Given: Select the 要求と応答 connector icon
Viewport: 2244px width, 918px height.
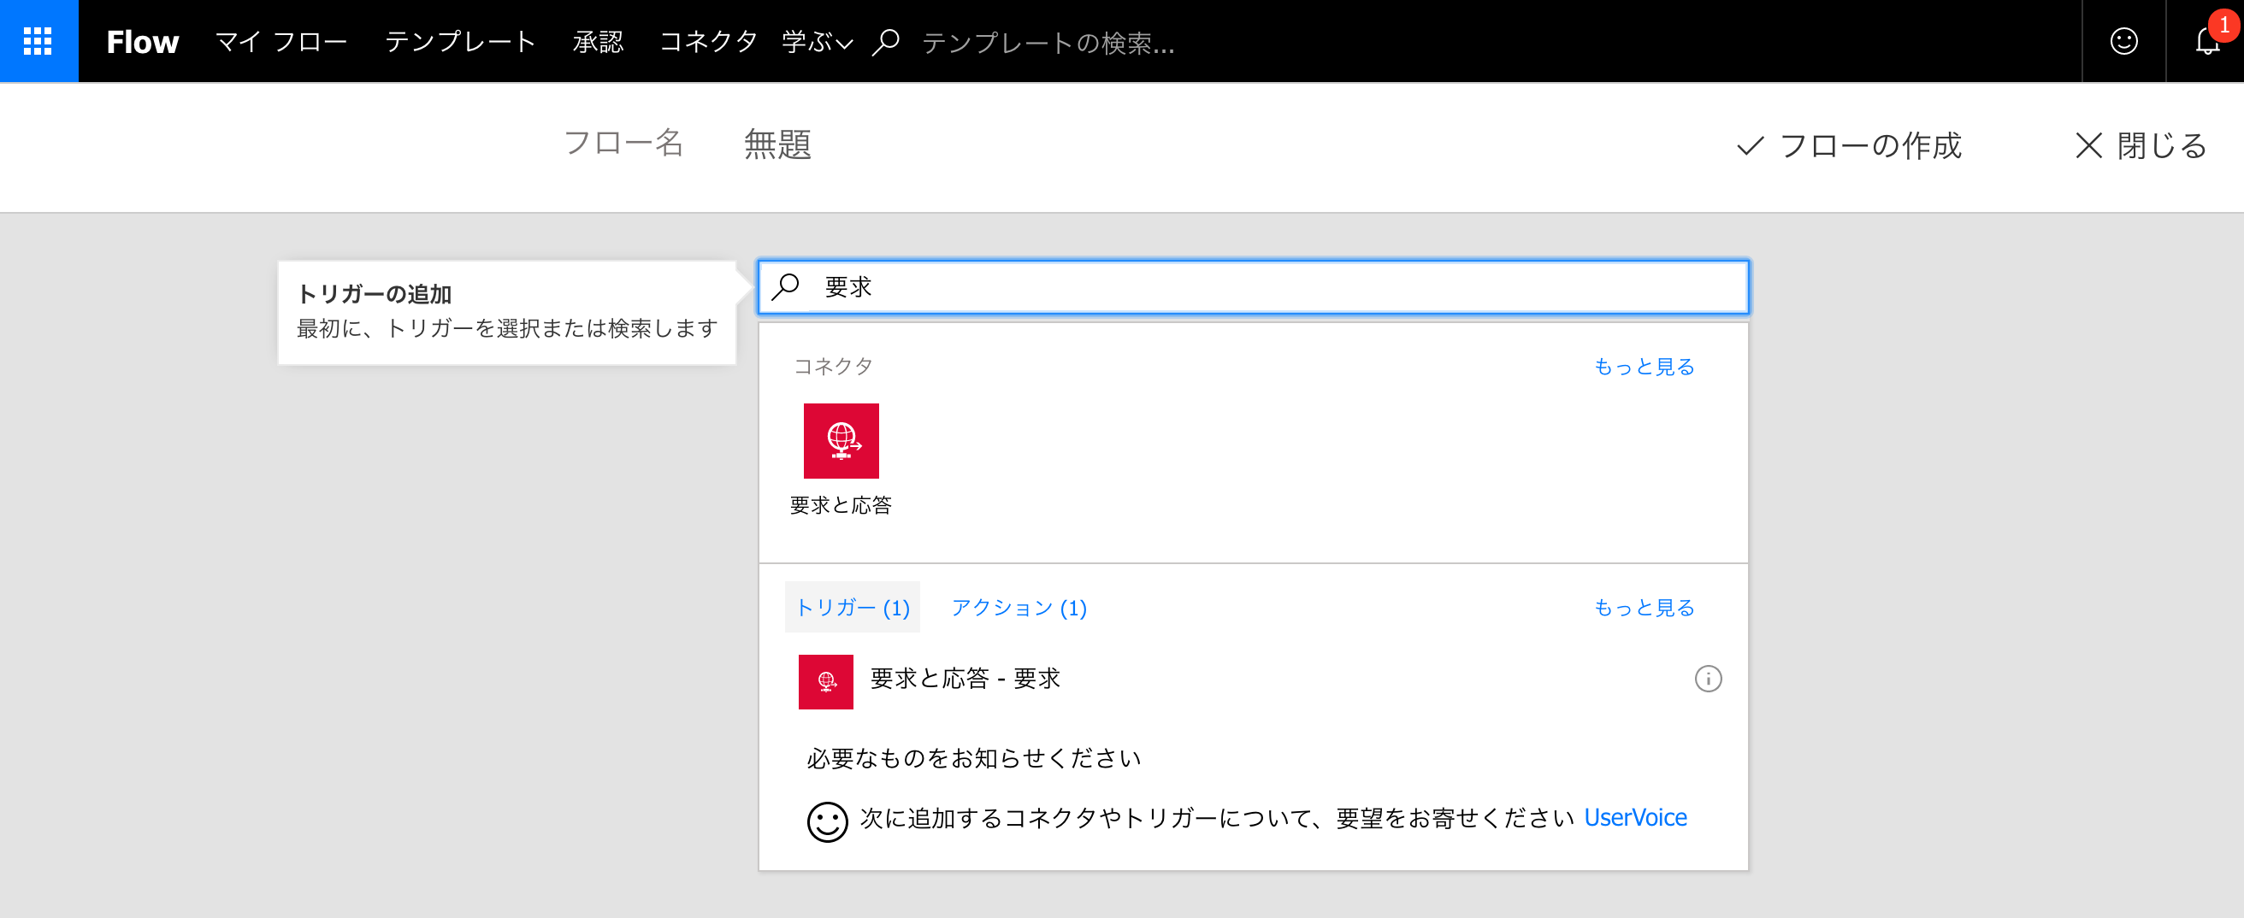Looking at the screenshot, I should (x=841, y=441).
